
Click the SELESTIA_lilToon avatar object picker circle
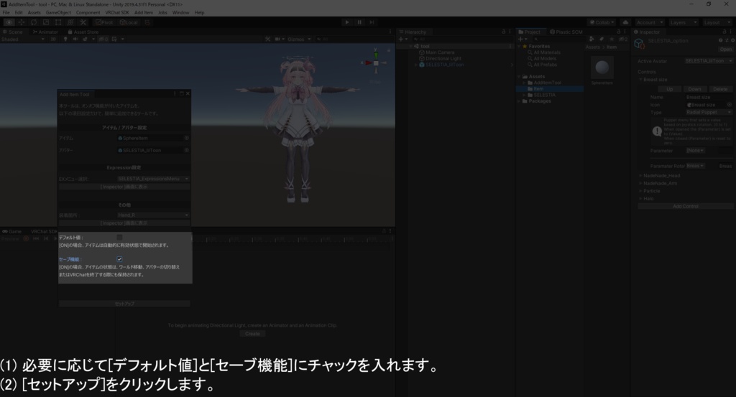click(x=186, y=151)
